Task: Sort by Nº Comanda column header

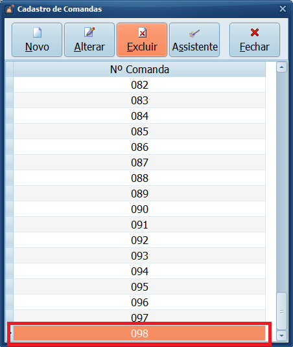Action: 139,69
